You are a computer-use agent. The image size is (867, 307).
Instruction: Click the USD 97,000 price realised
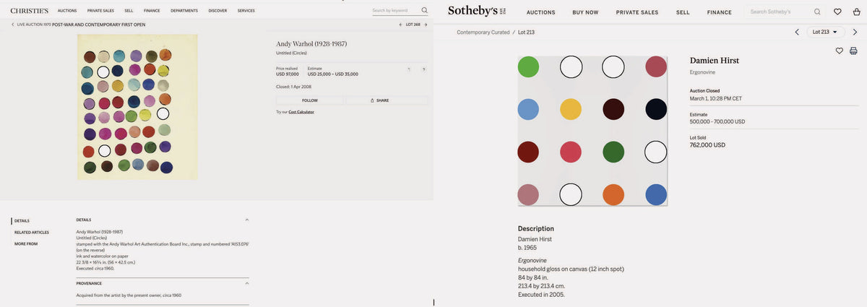click(288, 74)
